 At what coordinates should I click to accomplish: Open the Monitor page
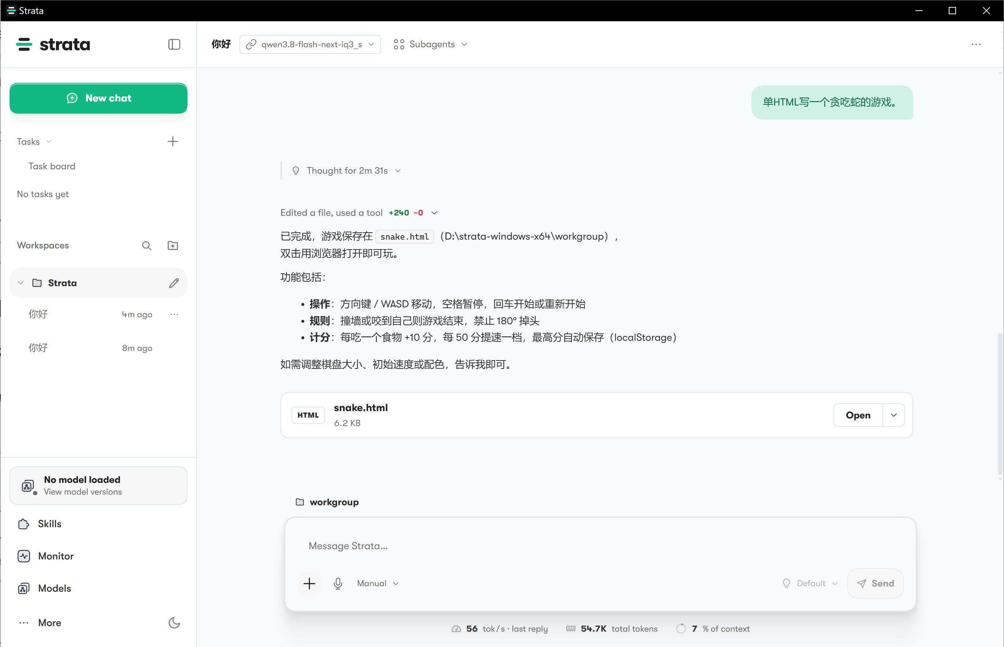[x=98, y=556]
